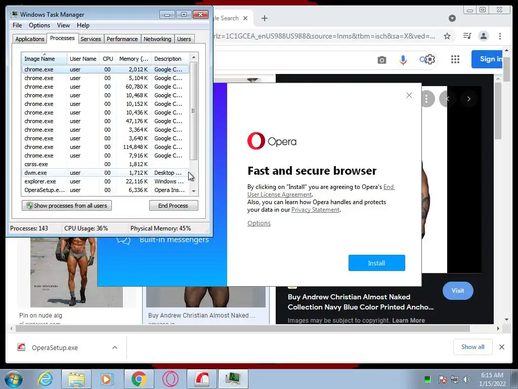Start voice search with microphone icon
The width and height of the screenshot is (518, 389).
point(403,60)
